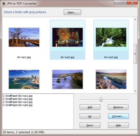The height and width of the screenshot is (136, 140).
Task: Click the scroll up arrow in thumbnail pane
Action: pos(135,19)
